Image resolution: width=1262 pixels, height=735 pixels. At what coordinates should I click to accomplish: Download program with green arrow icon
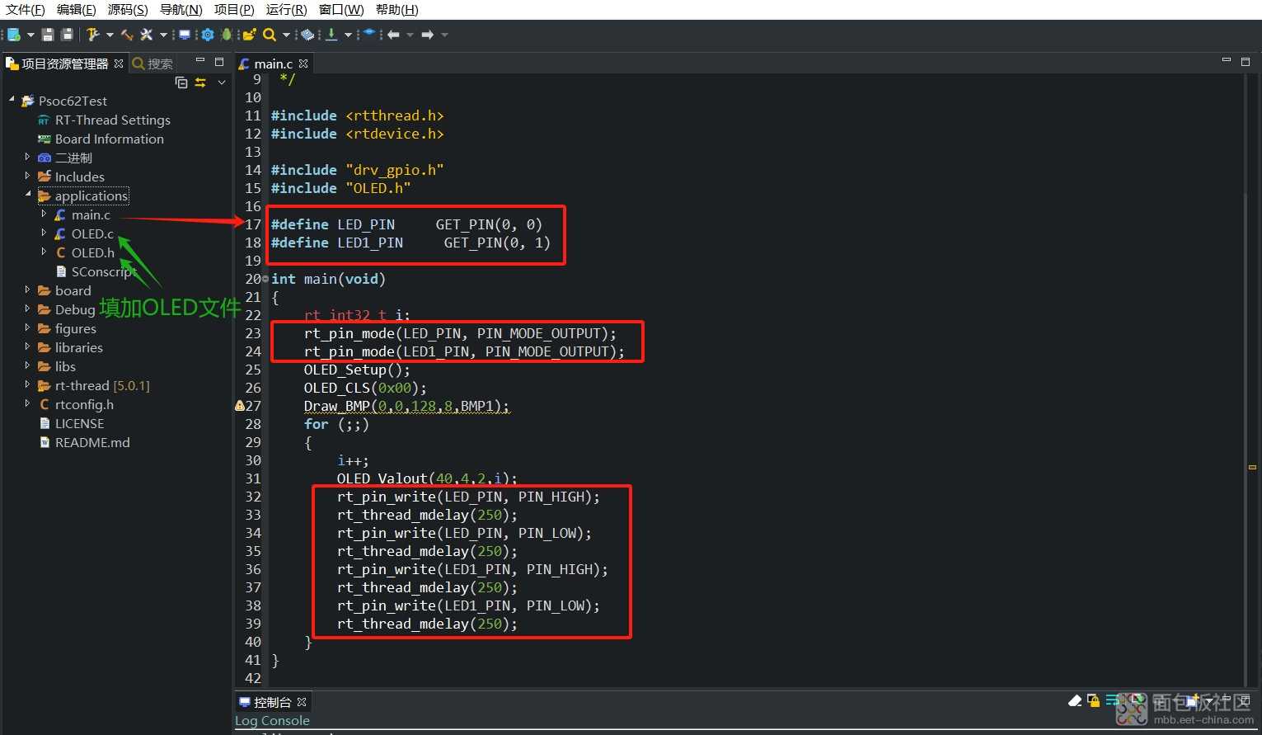pos(331,35)
